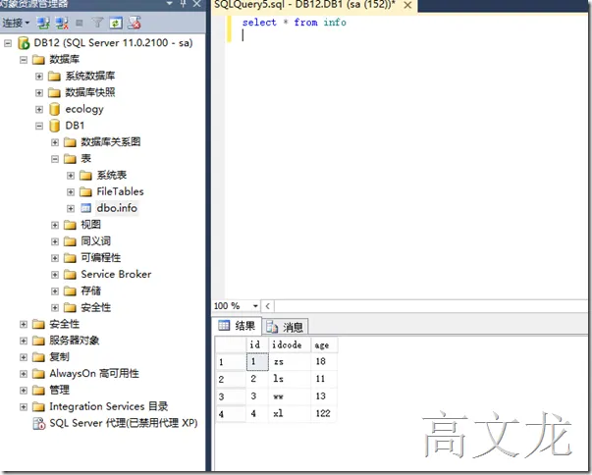Click the ecology database label
Screen dimensions: 592x475
pos(84,109)
